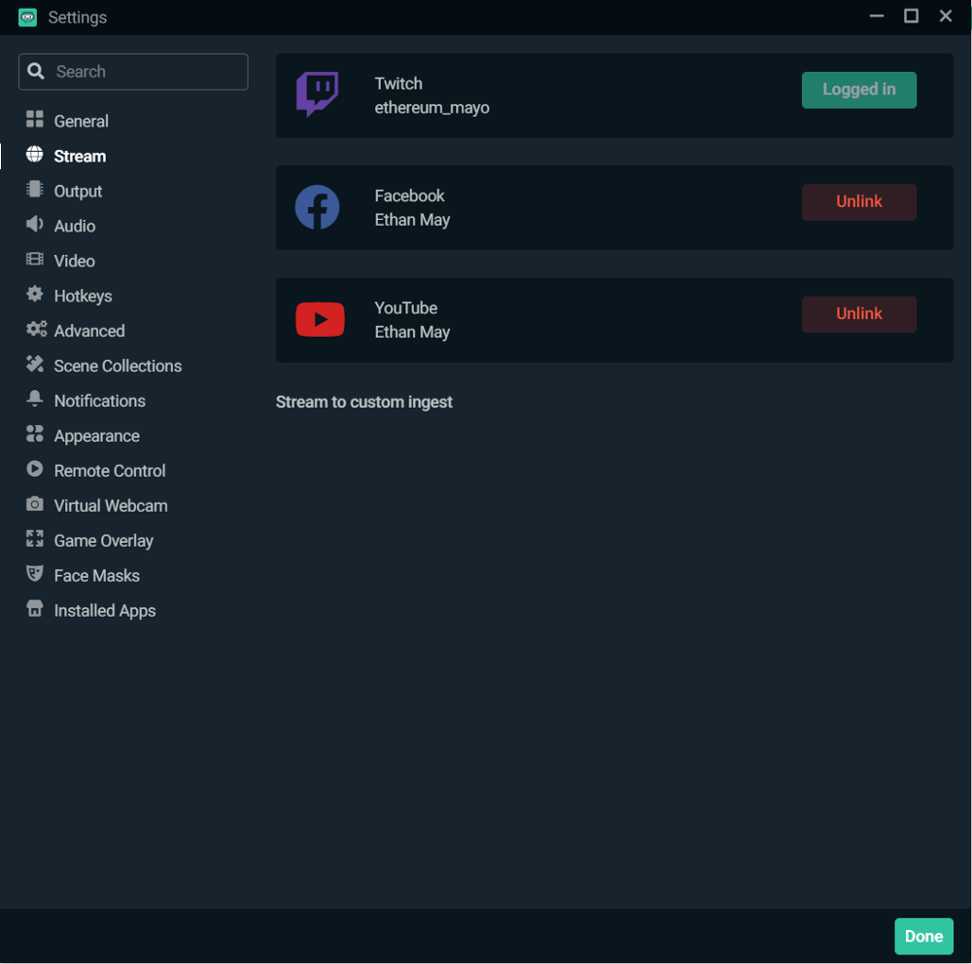Switch to Appearance settings
This screenshot has height=964, width=972.
click(x=96, y=436)
